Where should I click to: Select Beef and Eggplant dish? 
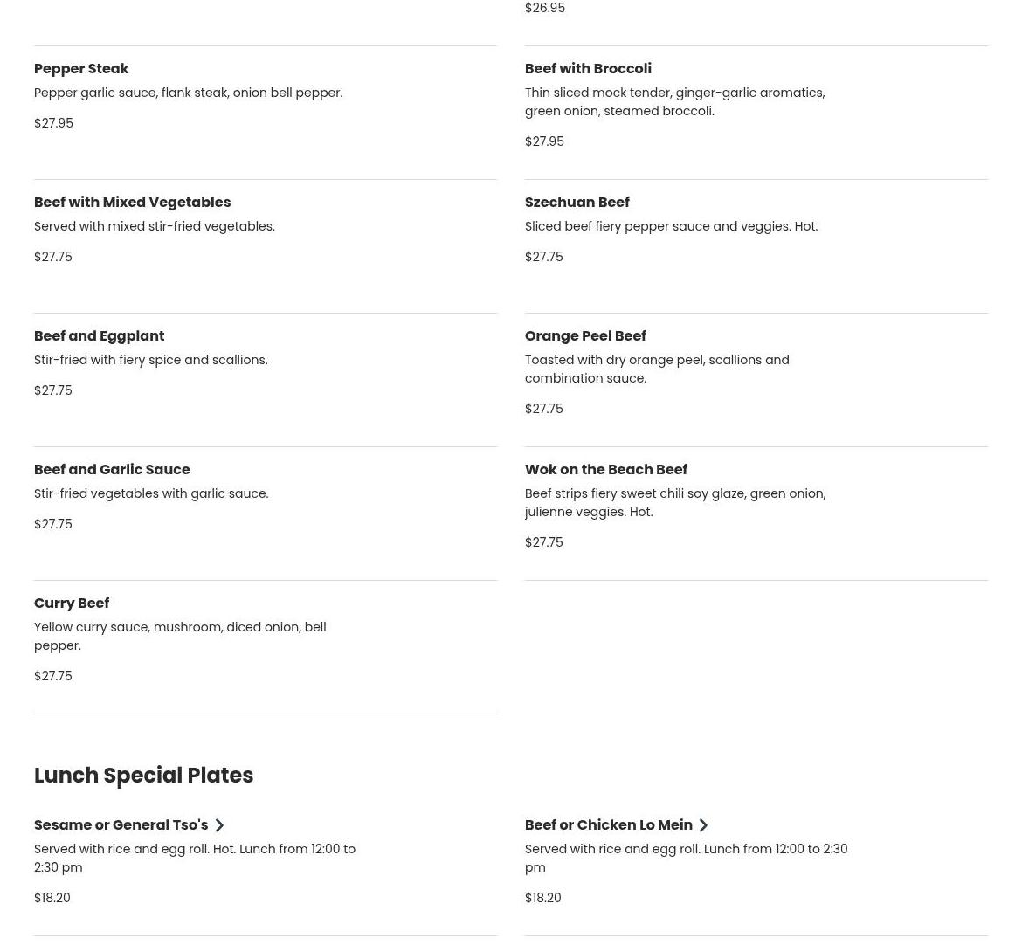pyautogui.click(x=99, y=335)
